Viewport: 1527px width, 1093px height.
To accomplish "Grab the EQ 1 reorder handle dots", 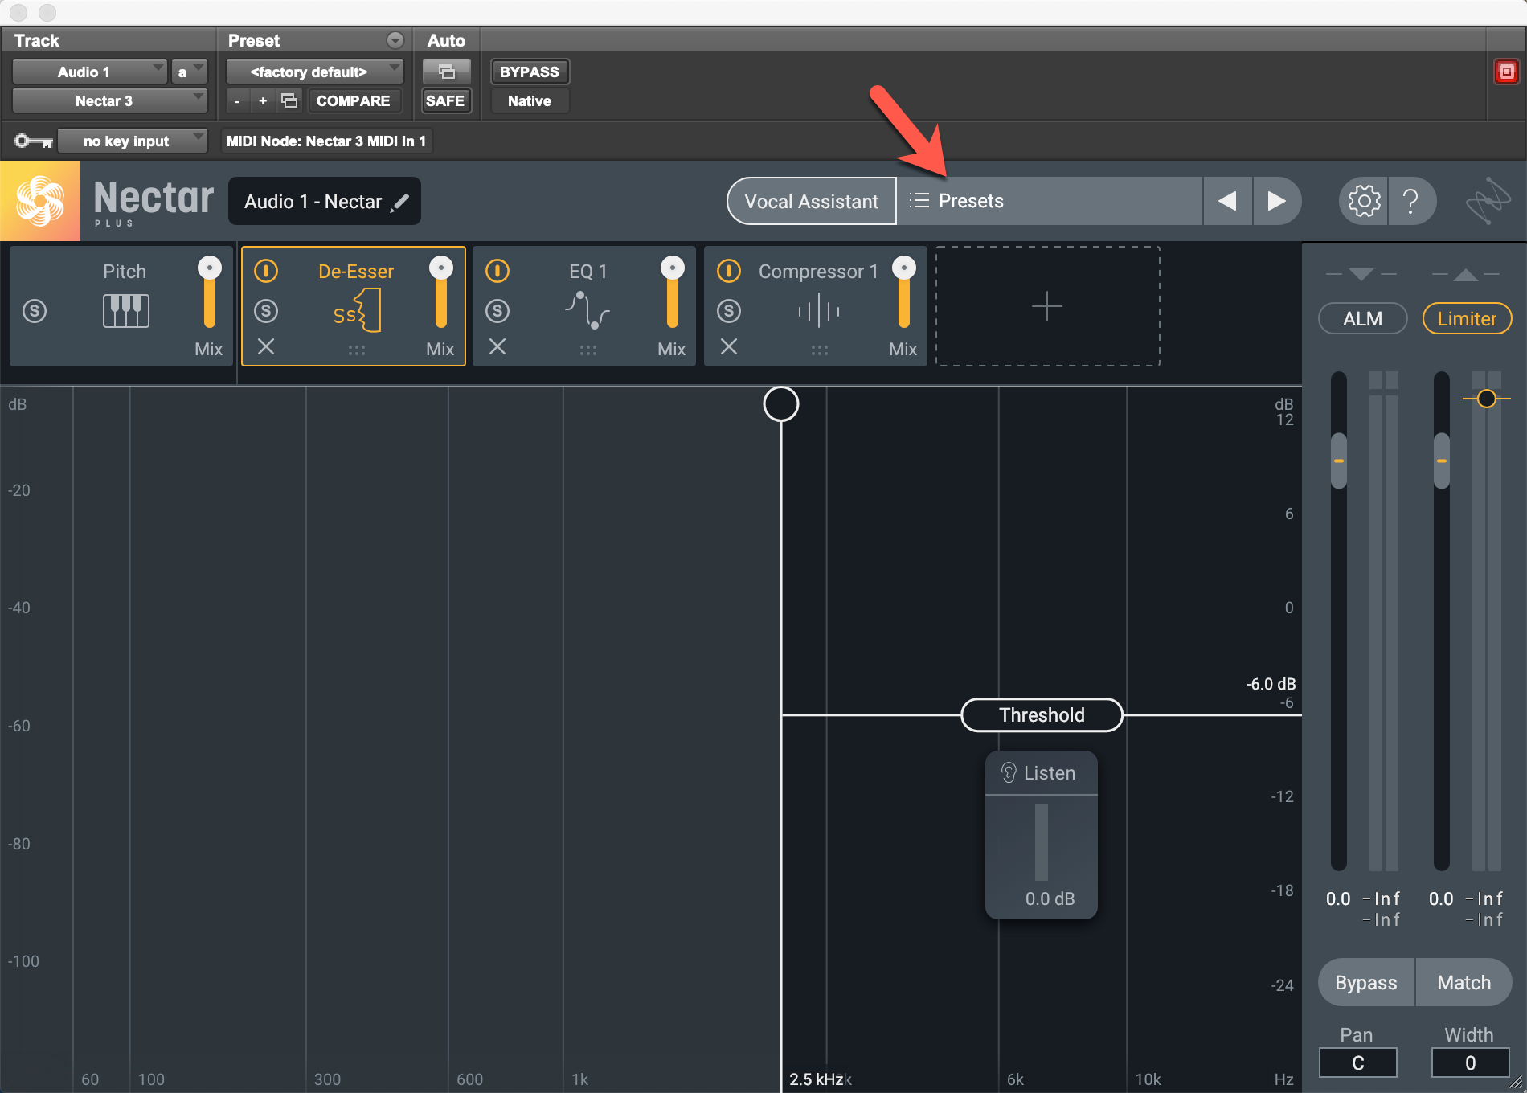I will 588,350.
